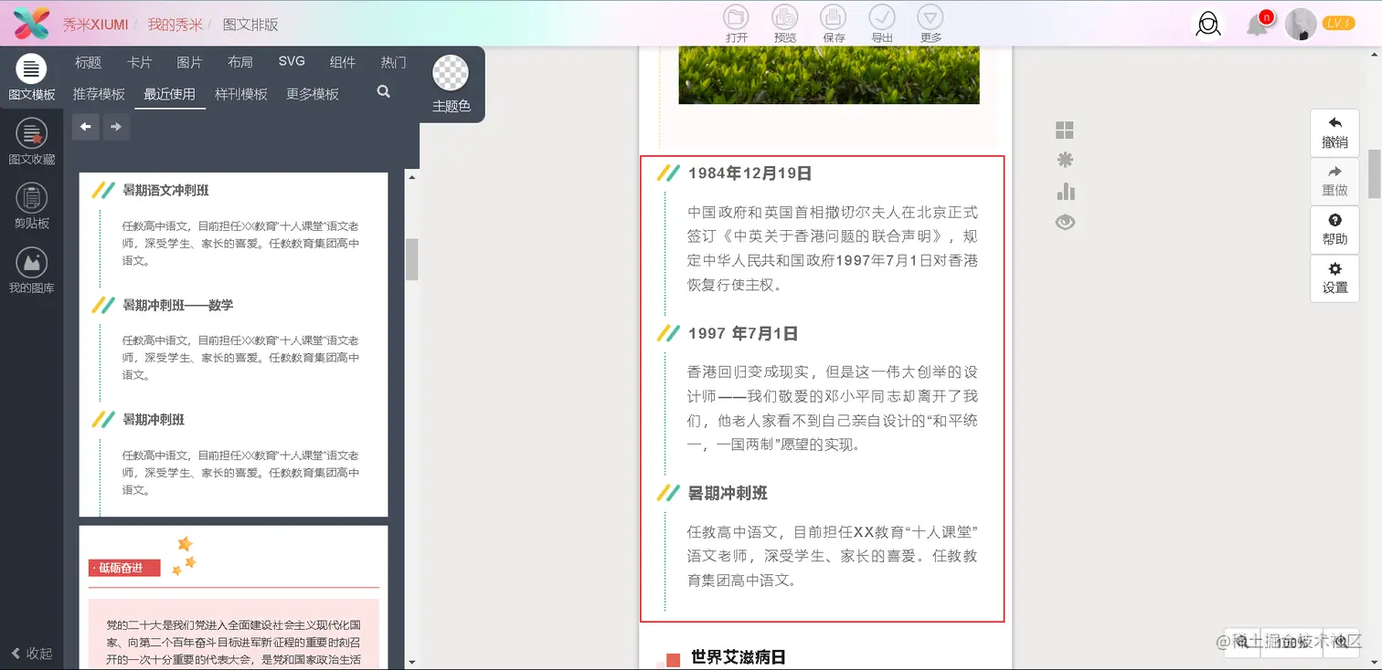Click the bar chart icon beside the canvas
Viewport: 1382px width, 670px height.
point(1065,192)
